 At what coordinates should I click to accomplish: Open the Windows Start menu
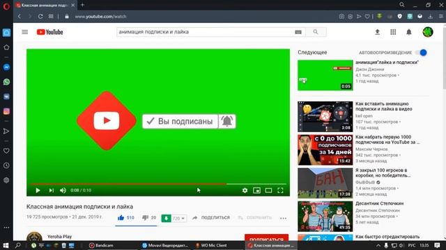6,245
